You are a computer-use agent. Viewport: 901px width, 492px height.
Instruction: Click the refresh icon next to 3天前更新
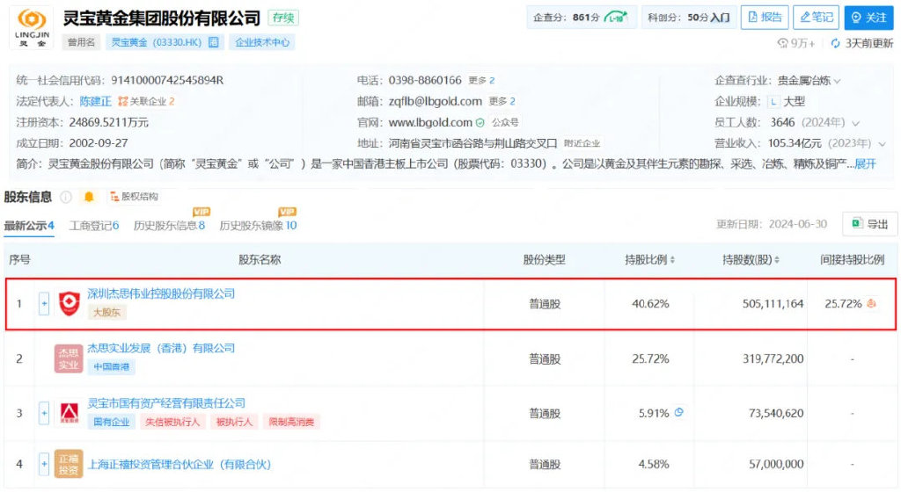click(835, 43)
